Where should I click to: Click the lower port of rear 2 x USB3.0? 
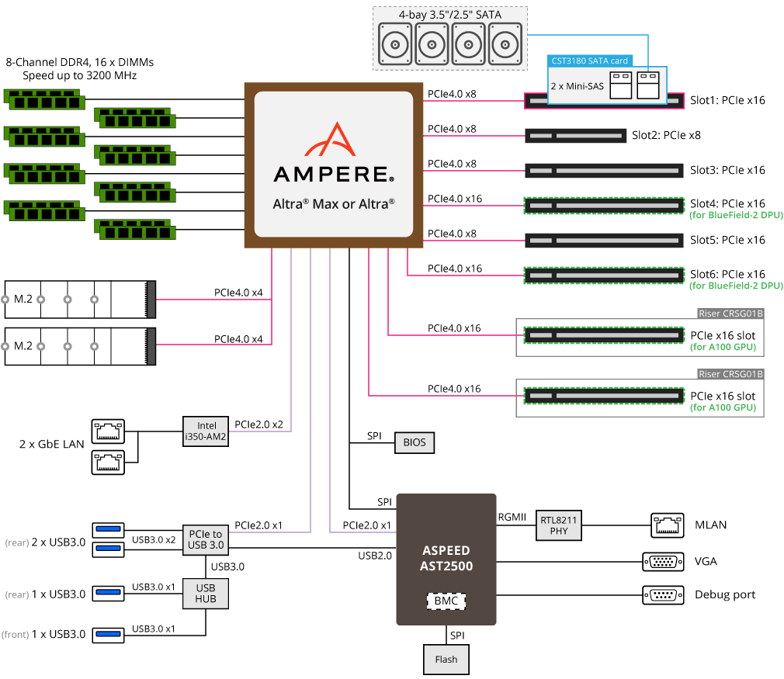pyautogui.click(x=108, y=549)
